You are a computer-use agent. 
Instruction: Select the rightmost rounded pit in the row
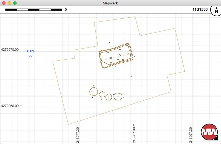(x=118, y=97)
